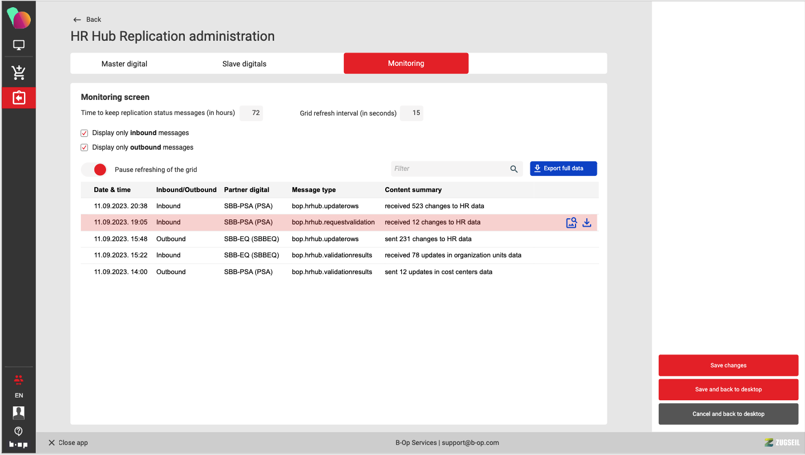Uncheck Display only outbound messages
The image size is (805, 455).
click(x=84, y=148)
